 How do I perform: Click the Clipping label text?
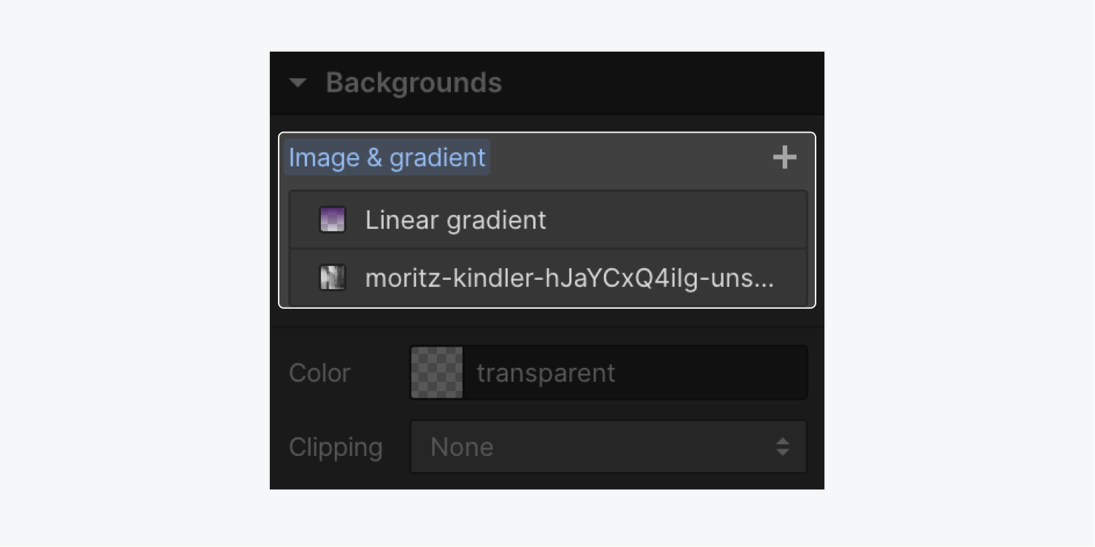(x=336, y=446)
